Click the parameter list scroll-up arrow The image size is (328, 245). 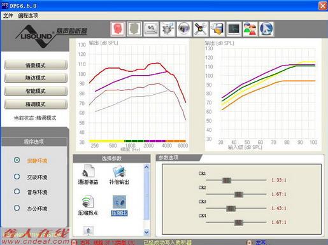pos(146,167)
